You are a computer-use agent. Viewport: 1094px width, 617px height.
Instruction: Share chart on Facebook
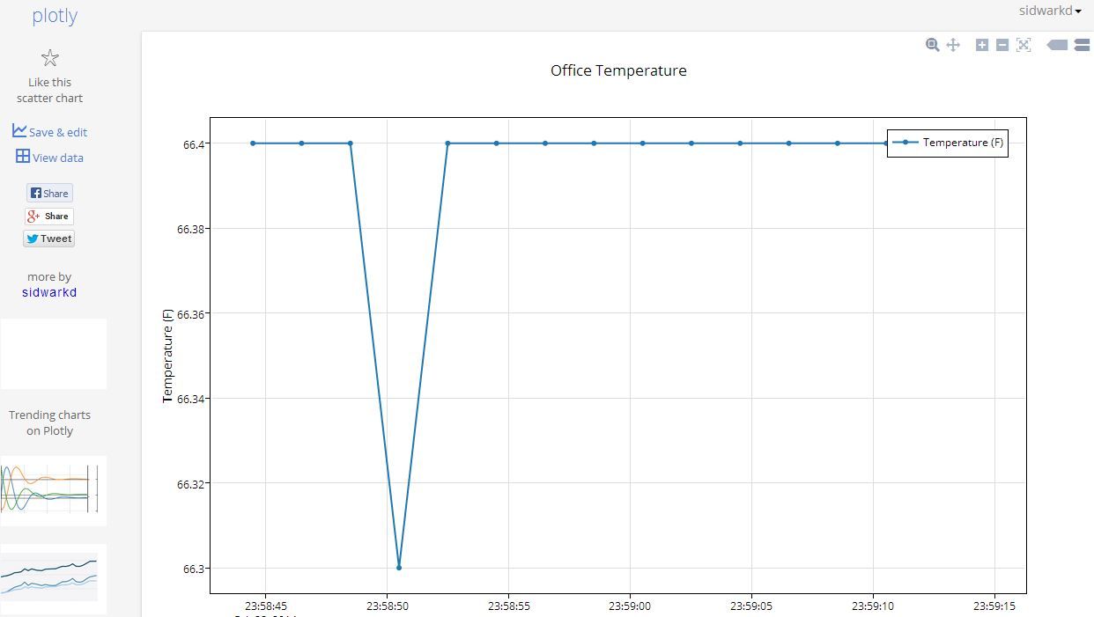[x=49, y=194]
